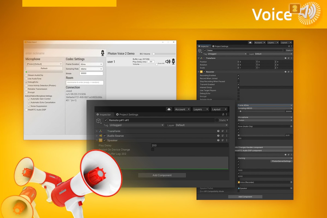Disable Noise Suppression checkbox

(x=29, y=106)
